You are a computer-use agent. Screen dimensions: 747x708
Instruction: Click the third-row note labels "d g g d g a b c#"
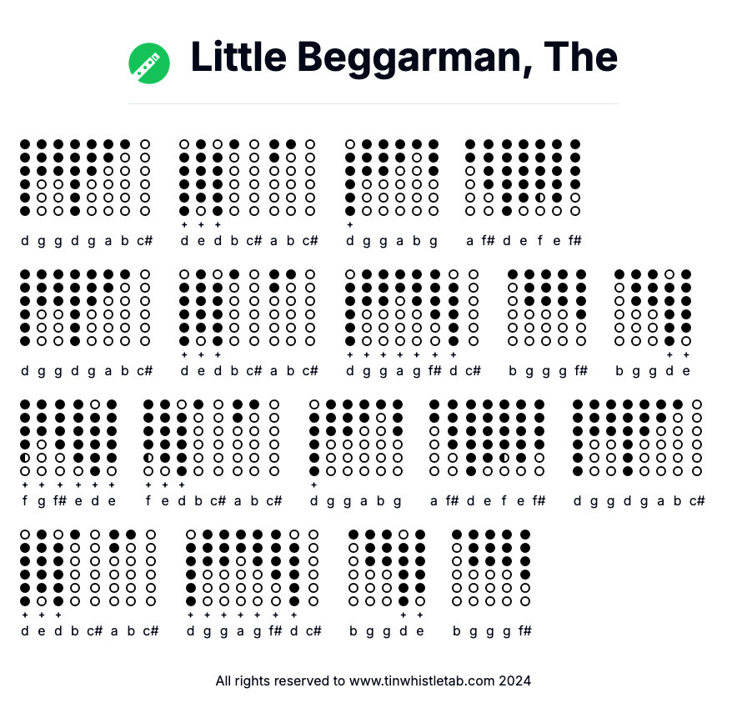pyautogui.click(x=639, y=501)
